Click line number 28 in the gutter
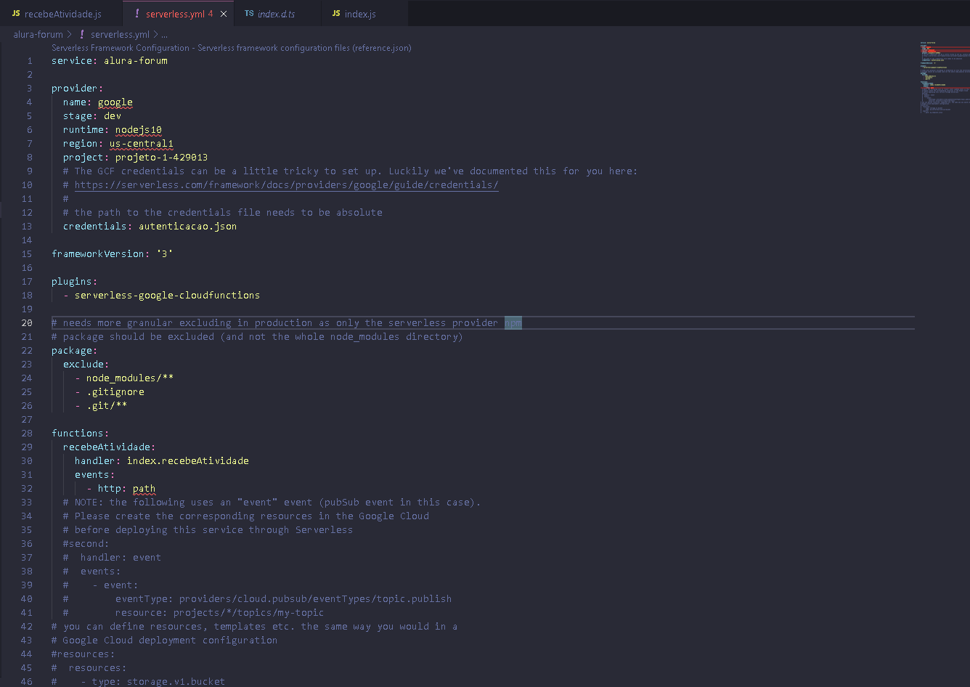This screenshot has width=970, height=687. click(27, 434)
